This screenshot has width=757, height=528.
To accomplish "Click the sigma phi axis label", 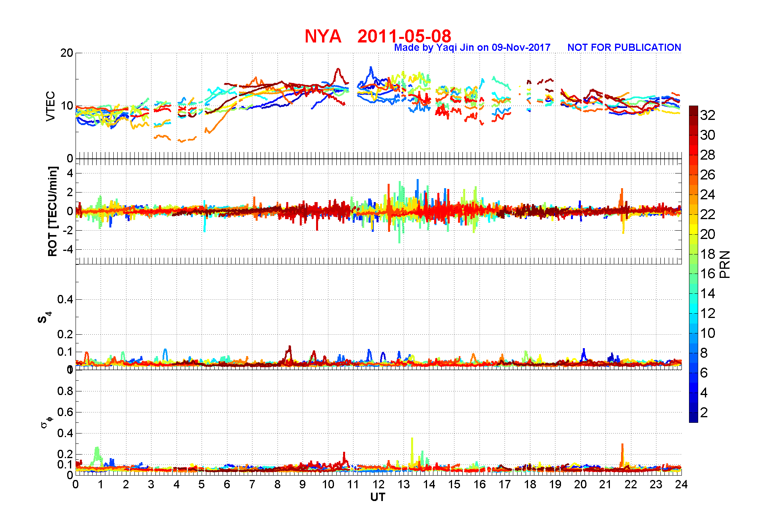I will pyautogui.click(x=46, y=422).
